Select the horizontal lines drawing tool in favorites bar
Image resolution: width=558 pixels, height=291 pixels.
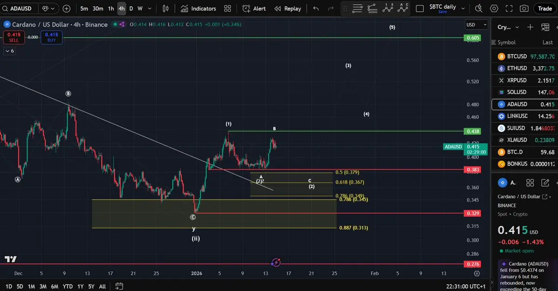pyautogui.click(x=357, y=8)
